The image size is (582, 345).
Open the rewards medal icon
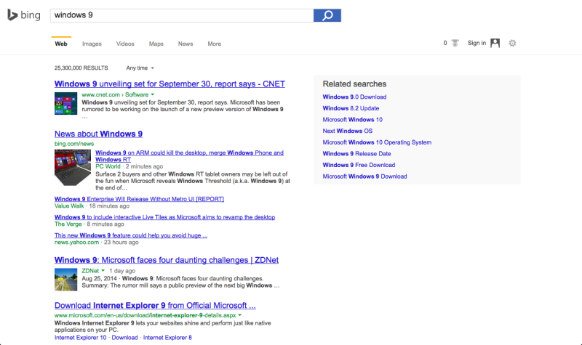[x=455, y=43]
